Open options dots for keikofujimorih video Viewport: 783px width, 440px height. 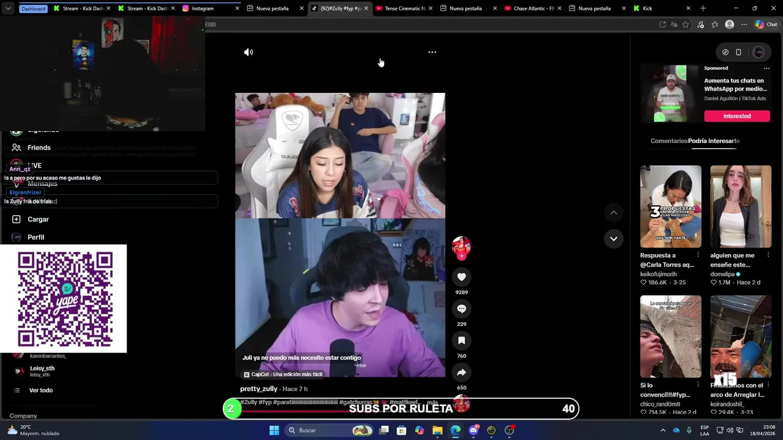pos(698,255)
